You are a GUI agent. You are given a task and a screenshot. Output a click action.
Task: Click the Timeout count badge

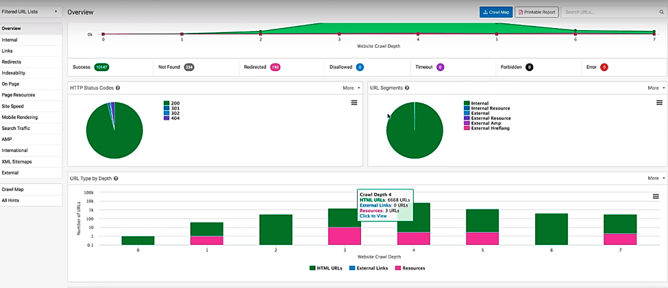point(440,67)
